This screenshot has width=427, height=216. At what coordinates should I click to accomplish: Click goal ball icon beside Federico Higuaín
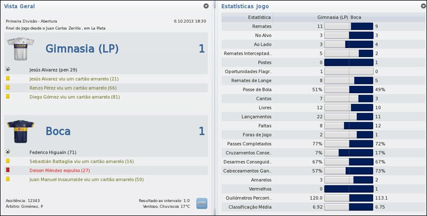point(8,152)
